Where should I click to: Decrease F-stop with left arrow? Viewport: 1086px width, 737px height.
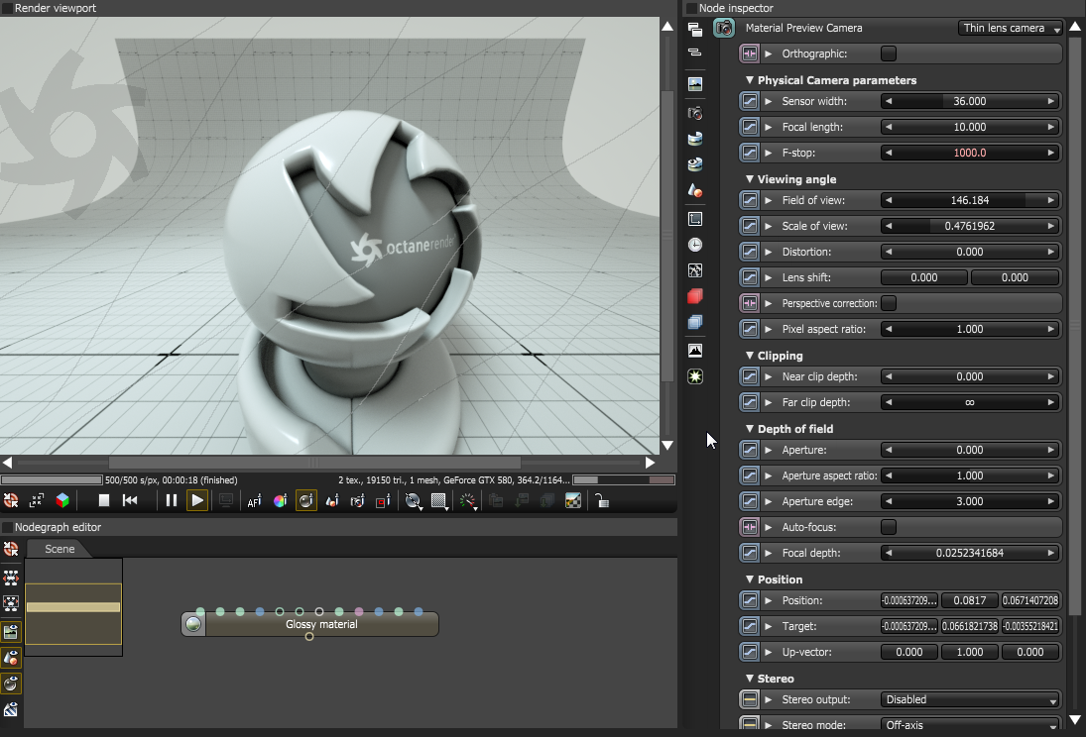(889, 153)
